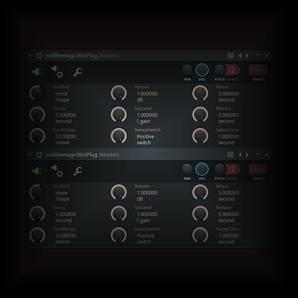Click OscKind knob in top plugin
Image resolution: width=298 pixels, height=298 pixels.
point(38,93)
